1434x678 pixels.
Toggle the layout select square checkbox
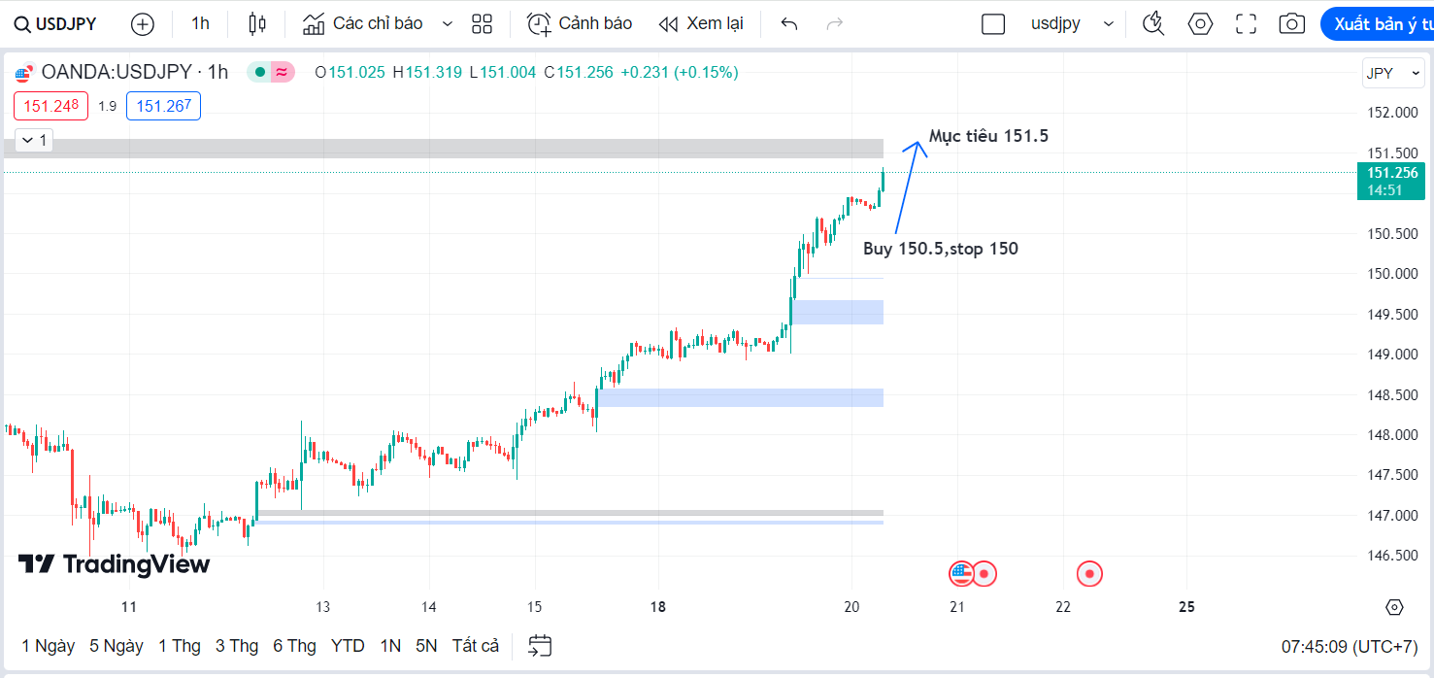(993, 24)
